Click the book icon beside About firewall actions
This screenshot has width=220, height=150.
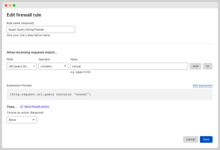[x=21, y=107]
